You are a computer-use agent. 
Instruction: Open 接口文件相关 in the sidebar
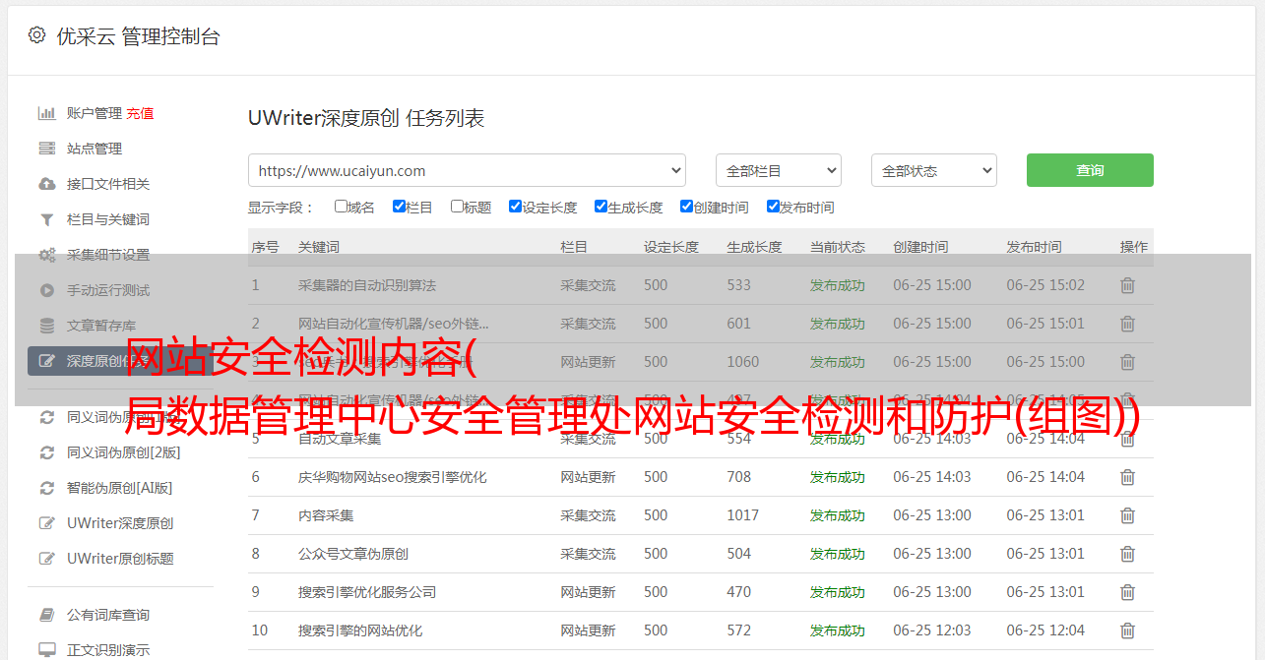point(108,184)
